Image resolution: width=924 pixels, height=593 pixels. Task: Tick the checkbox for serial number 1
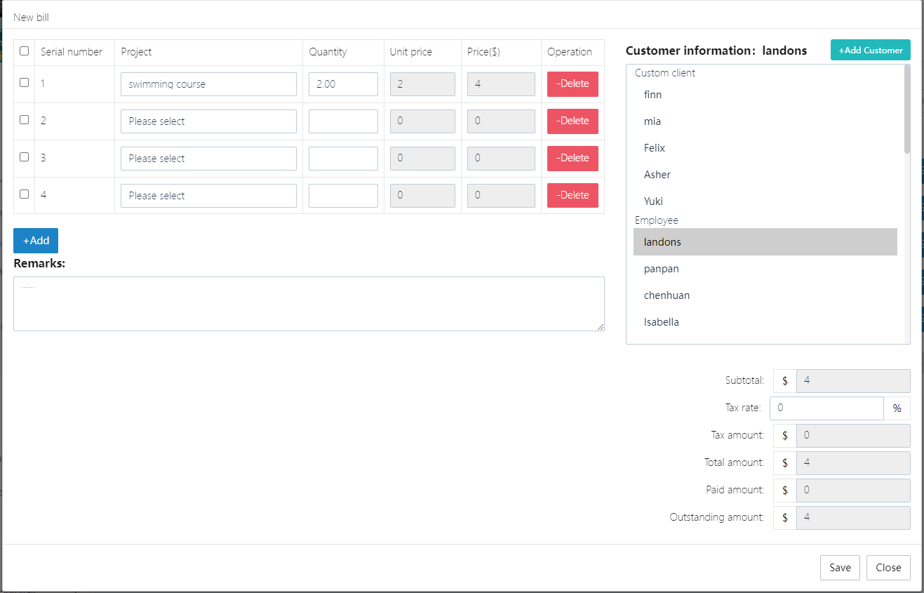25,83
